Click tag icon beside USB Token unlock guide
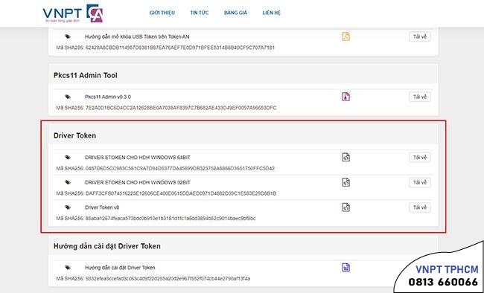The width and height of the screenshot is (484, 293). (x=68, y=36)
